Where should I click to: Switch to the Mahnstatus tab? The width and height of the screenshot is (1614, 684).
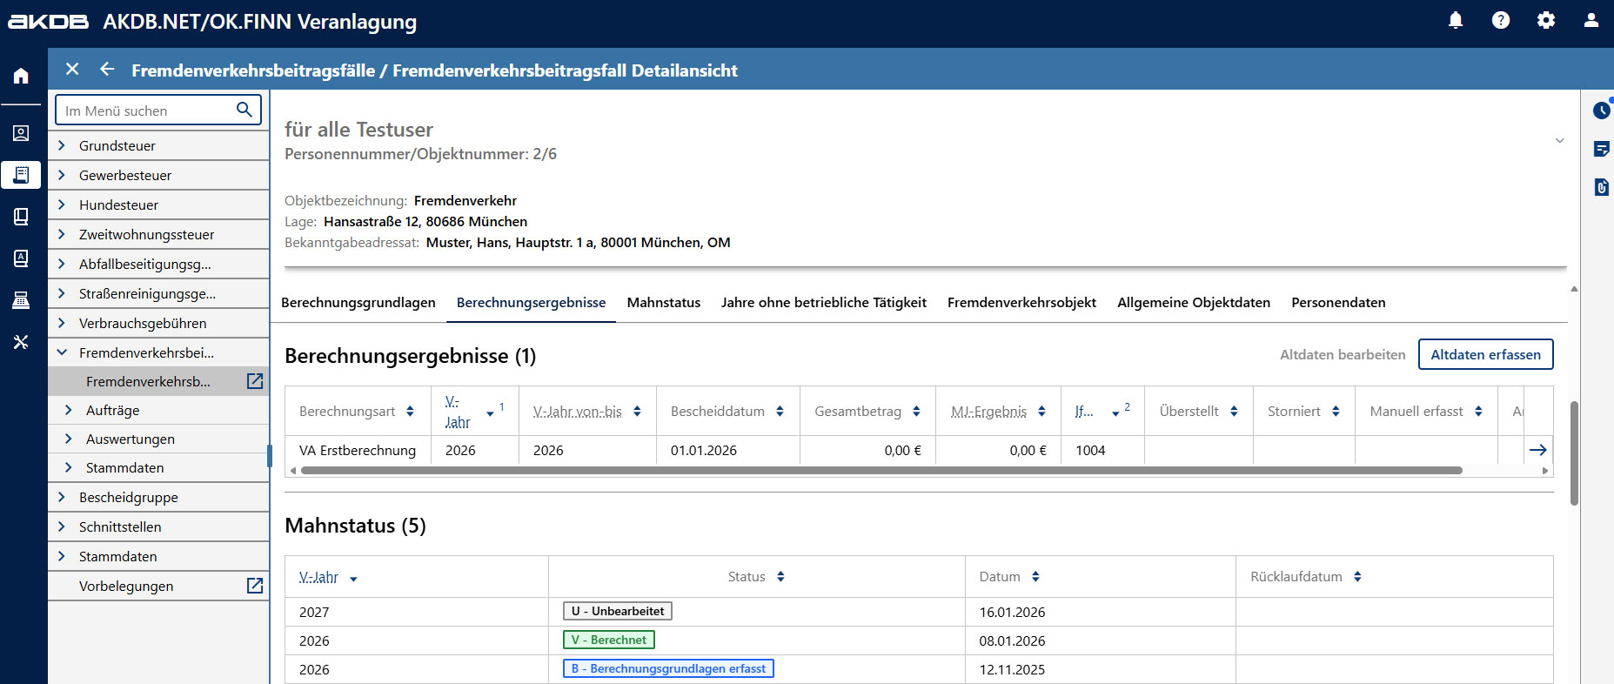[x=663, y=303]
